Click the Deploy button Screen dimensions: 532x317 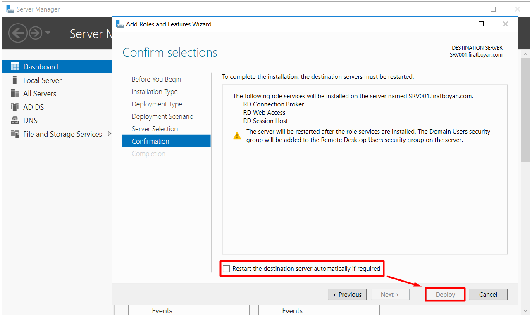[x=445, y=294]
